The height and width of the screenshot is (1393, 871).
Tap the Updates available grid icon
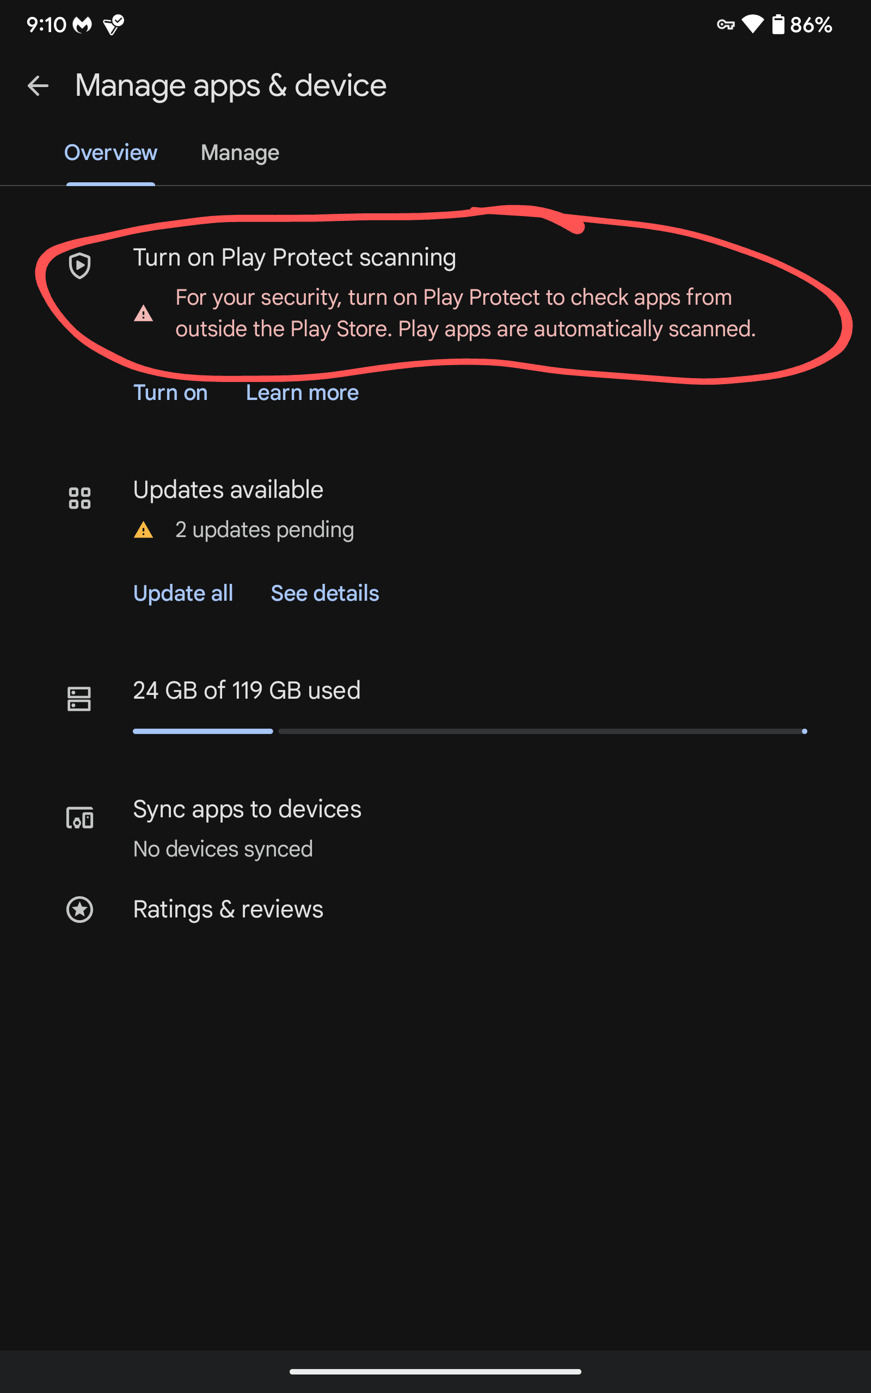[79, 498]
